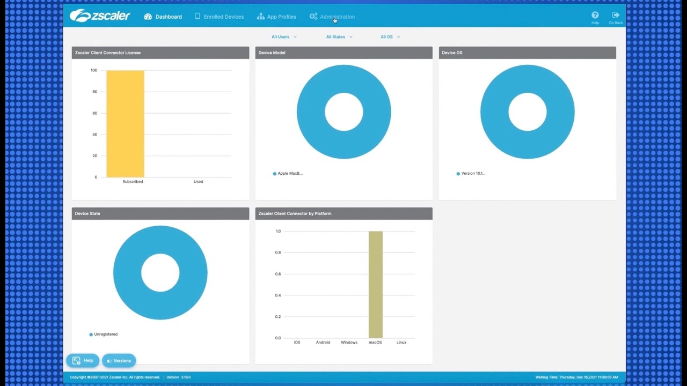Go to Enrolled Devices tab

219,17
